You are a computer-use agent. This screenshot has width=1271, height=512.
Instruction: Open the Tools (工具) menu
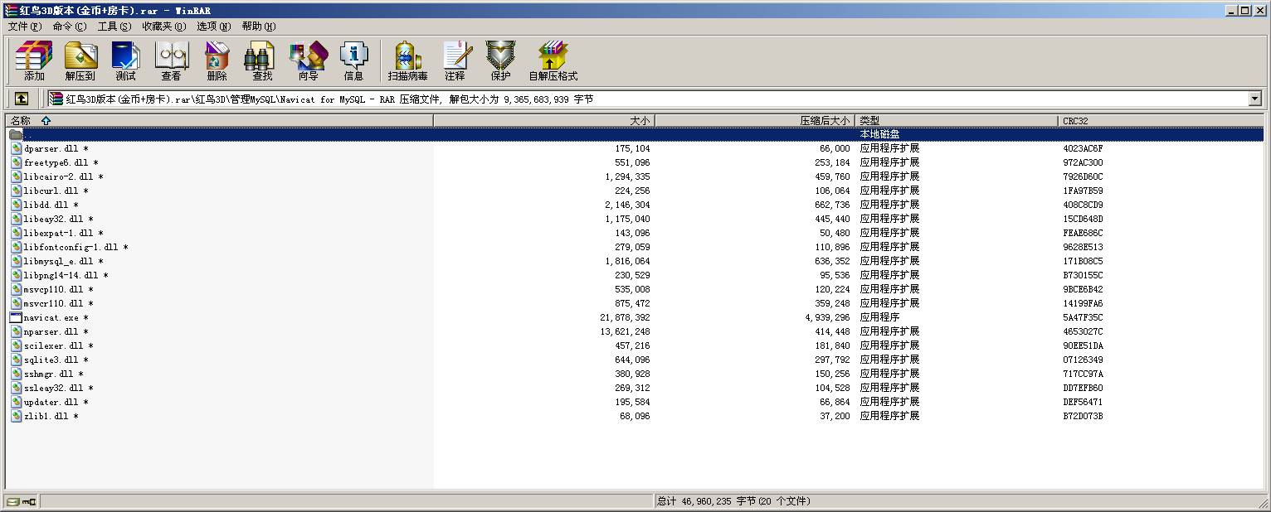coord(114,27)
